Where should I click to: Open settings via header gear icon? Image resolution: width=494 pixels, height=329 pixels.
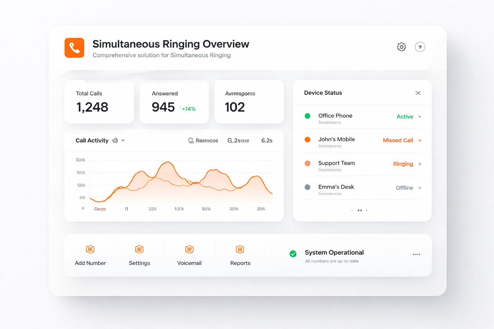tap(401, 47)
